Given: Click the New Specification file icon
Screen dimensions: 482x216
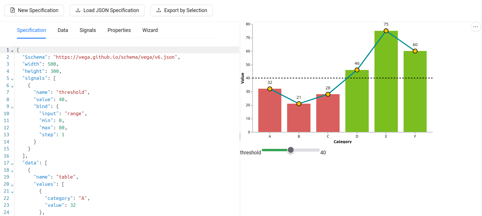Looking at the screenshot, I should click(12, 10).
